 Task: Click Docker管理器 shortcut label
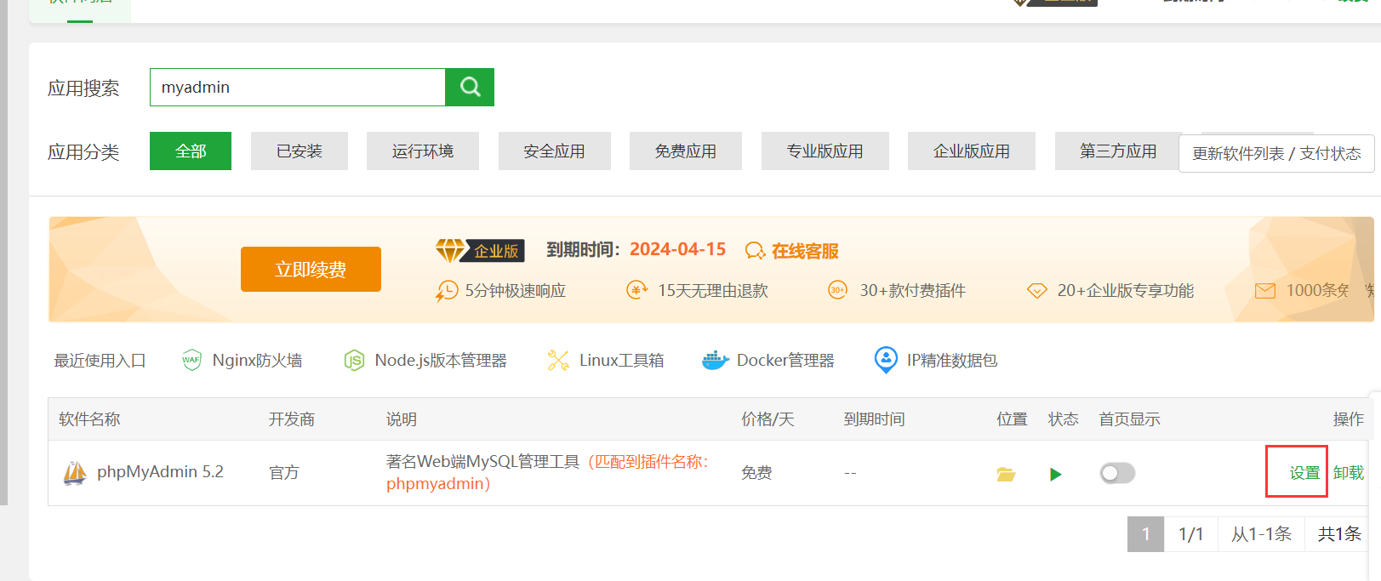[785, 361]
